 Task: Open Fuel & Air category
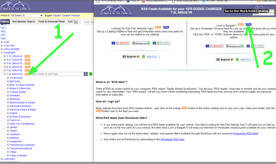[x=15, y=120]
